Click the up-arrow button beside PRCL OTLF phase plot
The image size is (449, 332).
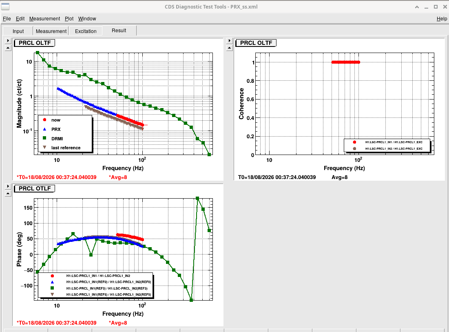(8, 193)
